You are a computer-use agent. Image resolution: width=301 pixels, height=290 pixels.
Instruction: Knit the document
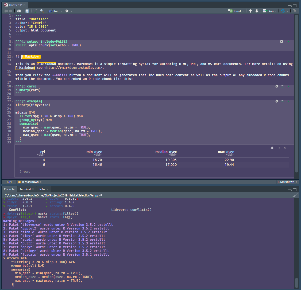click(53, 11)
